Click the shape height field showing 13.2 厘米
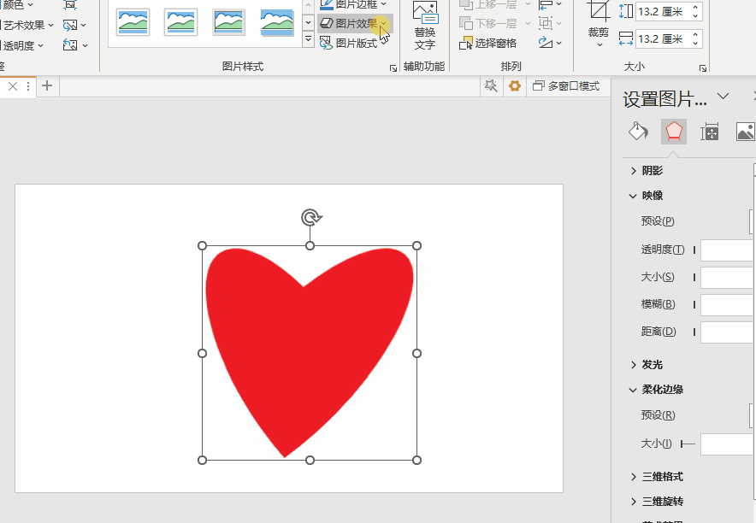Image resolution: width=756 pixels, height=523 pixels. [x=662, y=12]
